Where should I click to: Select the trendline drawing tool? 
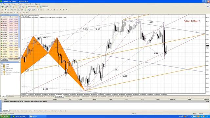[51, 10]
